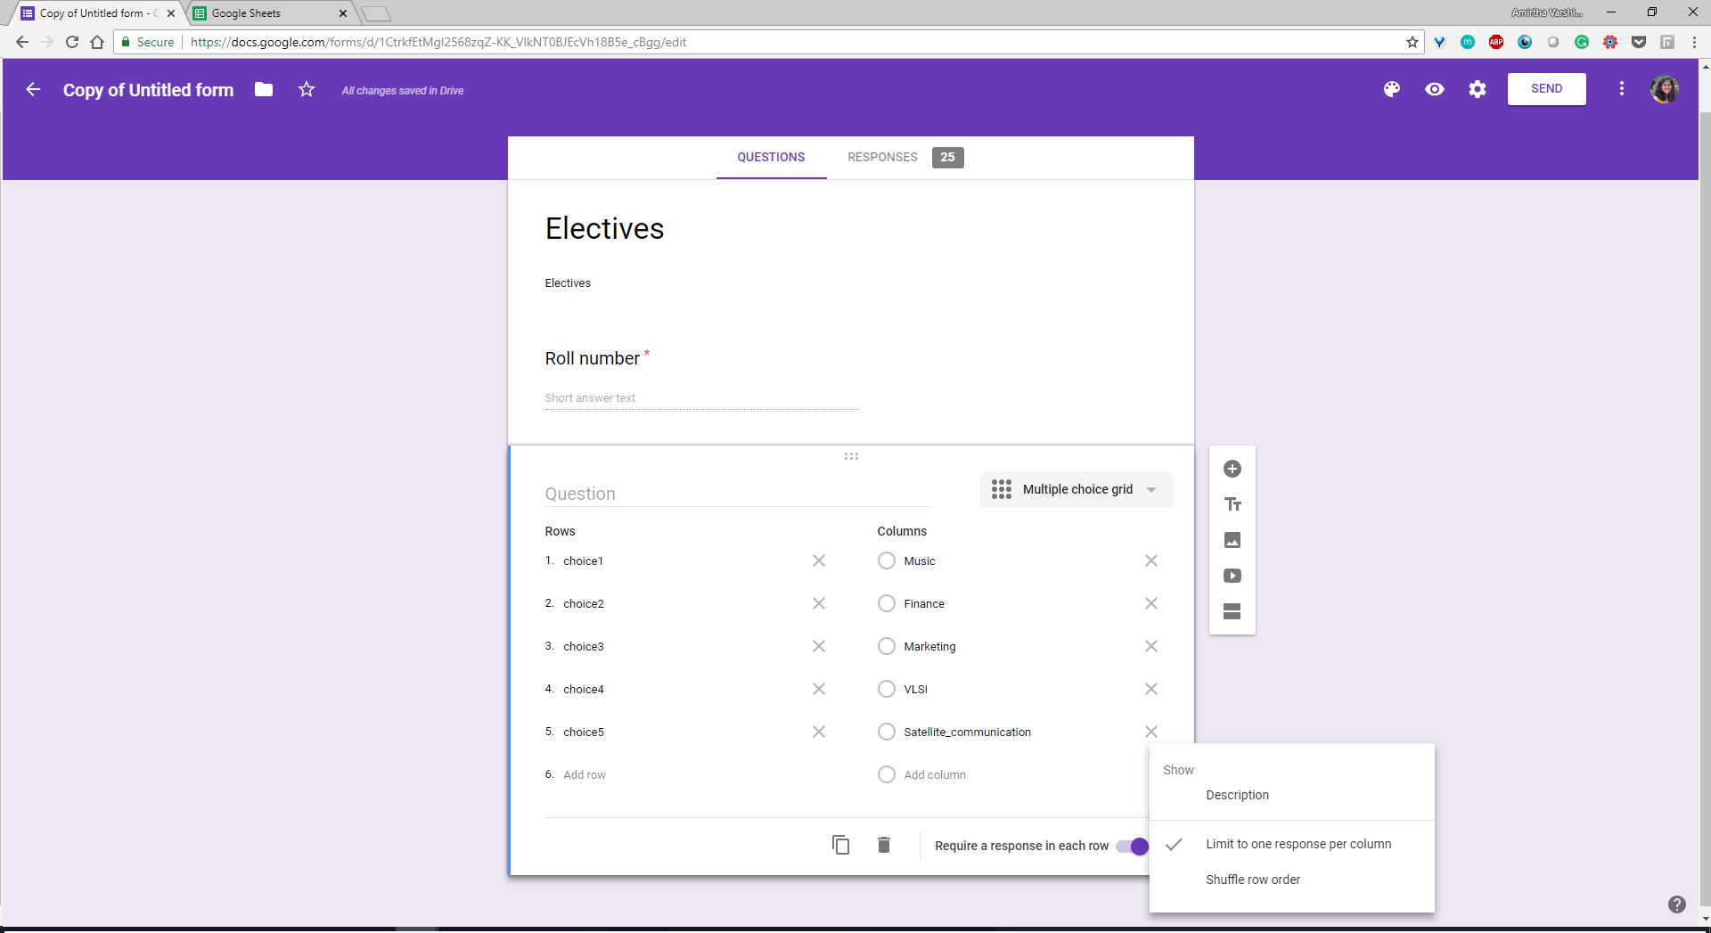Toggle Limit to one response per column
Image resolution: width=1711 pixels, height=933 pixels.
(x=1292, y=844)
